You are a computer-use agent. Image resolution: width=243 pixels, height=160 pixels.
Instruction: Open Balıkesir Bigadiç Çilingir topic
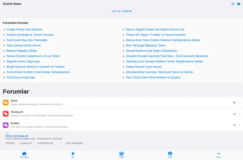(x=21, y=51)
